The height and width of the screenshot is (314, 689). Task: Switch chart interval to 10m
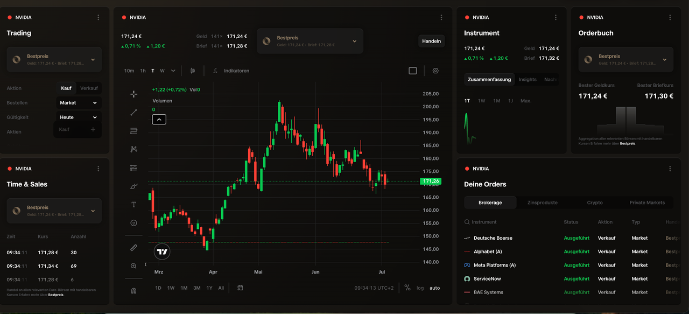pos(129,71)
